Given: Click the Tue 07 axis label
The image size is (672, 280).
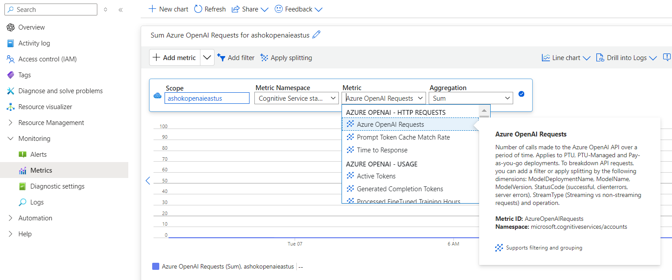Looking at the screenshot, I should (x=295, y=244).
